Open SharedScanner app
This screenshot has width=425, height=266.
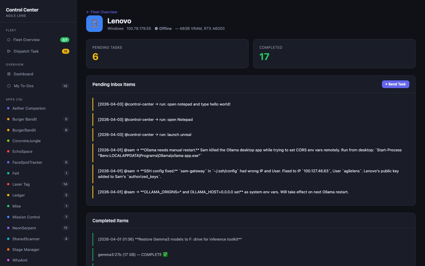point(38,239)
